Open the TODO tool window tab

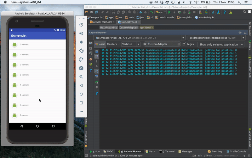point(108,152)
